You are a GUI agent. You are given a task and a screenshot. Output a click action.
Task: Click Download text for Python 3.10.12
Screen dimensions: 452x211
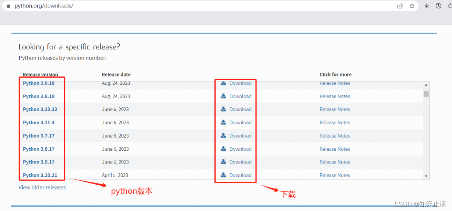(x=241, y=109)
